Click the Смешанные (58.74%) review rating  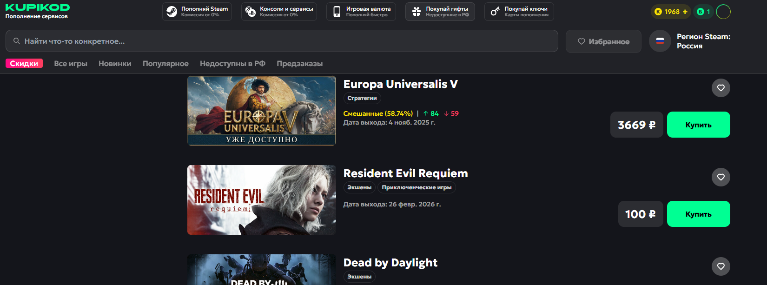(x=378, y=113)
